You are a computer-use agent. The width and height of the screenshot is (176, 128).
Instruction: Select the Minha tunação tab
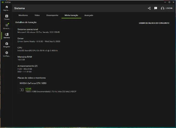(x=71, y=15)
